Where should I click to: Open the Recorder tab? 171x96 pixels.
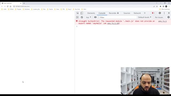point(114,13)
